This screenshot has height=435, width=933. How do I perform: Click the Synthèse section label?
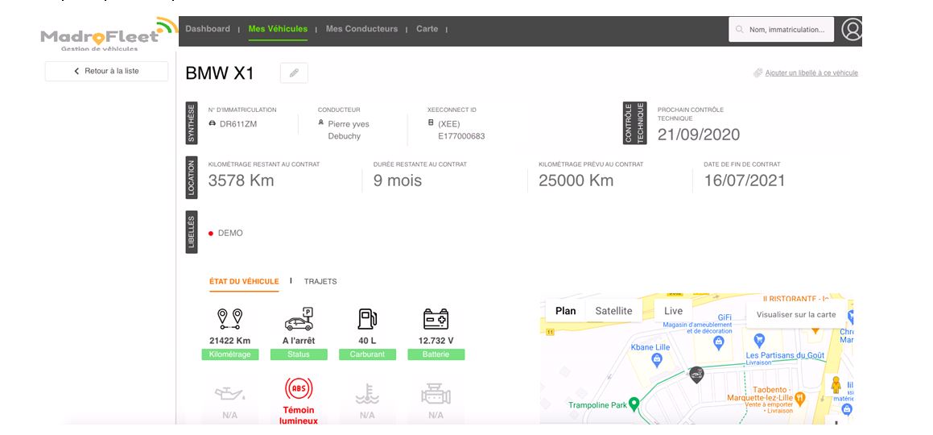192,123
